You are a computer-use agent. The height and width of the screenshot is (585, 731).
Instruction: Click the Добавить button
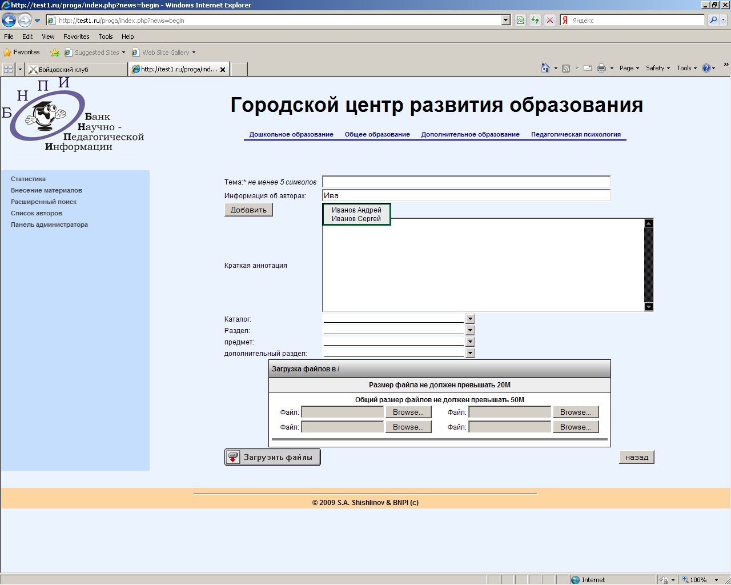click(x=248, y=210)
